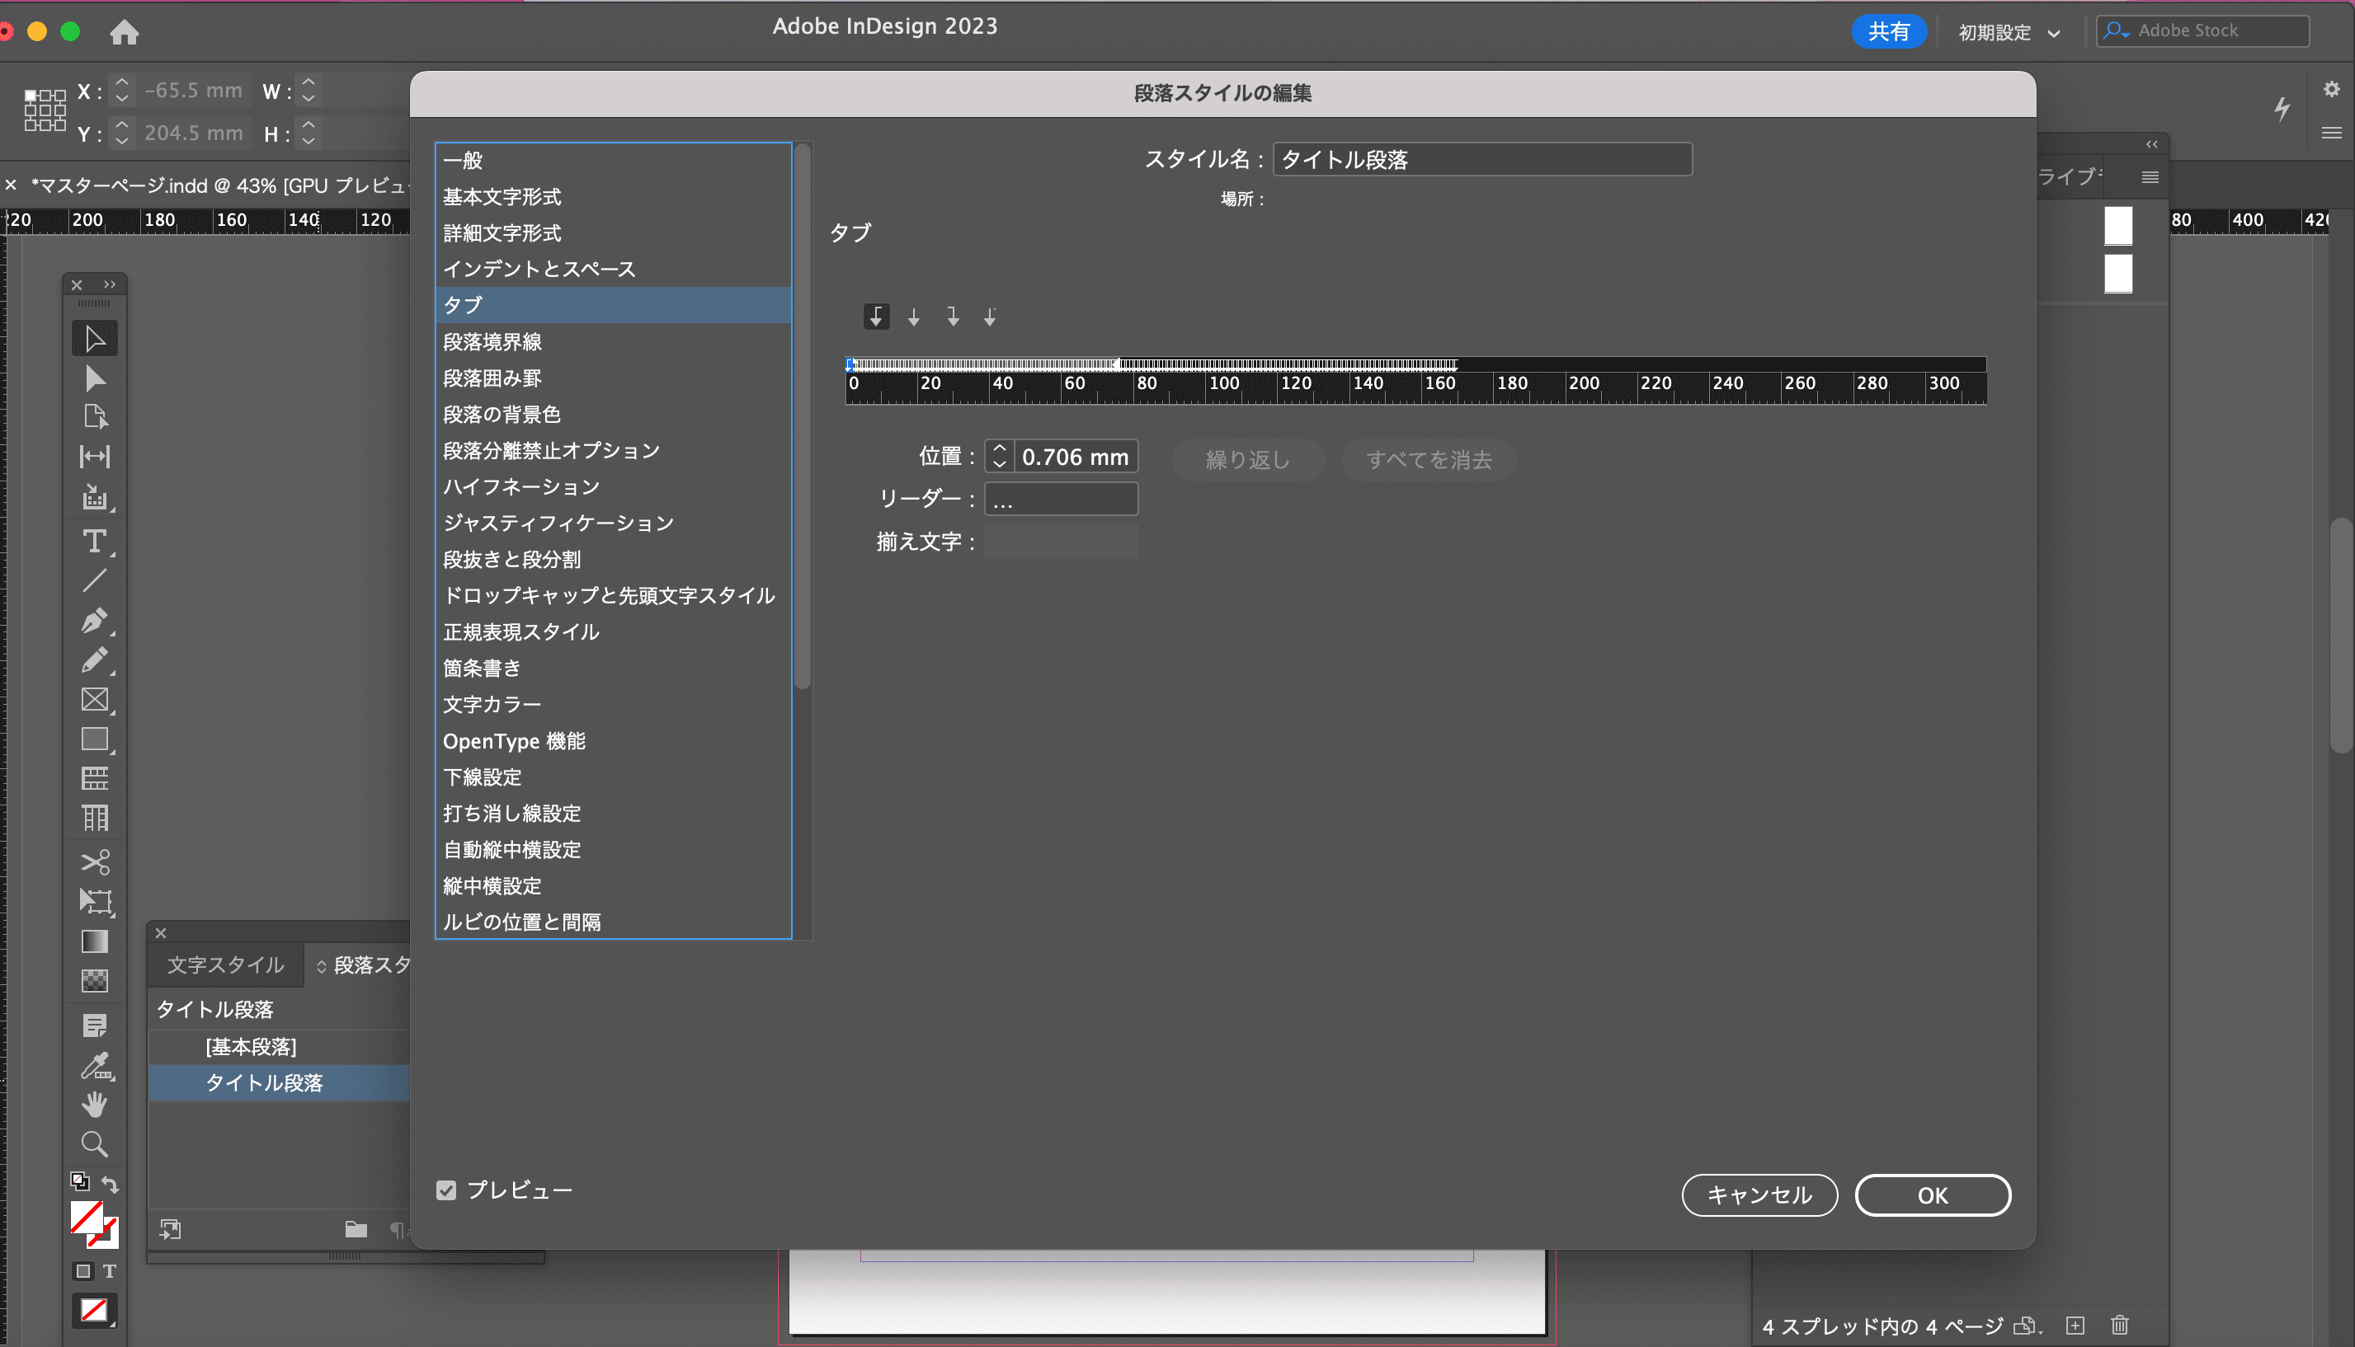Select the Selection tool arrow
The width and height of the screenshot is (2355, 1347).
tap(94, 339)
